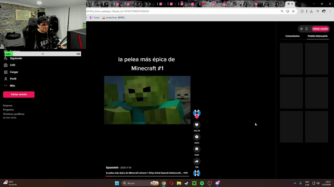The image size is (334, 187).
Task: Click the install app icon in address bar
Action: [288, 11]
